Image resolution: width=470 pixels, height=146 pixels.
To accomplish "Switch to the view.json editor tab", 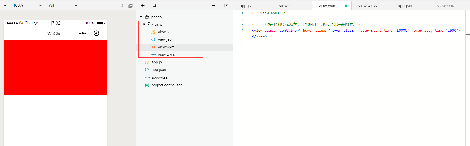I will [446, 6].
